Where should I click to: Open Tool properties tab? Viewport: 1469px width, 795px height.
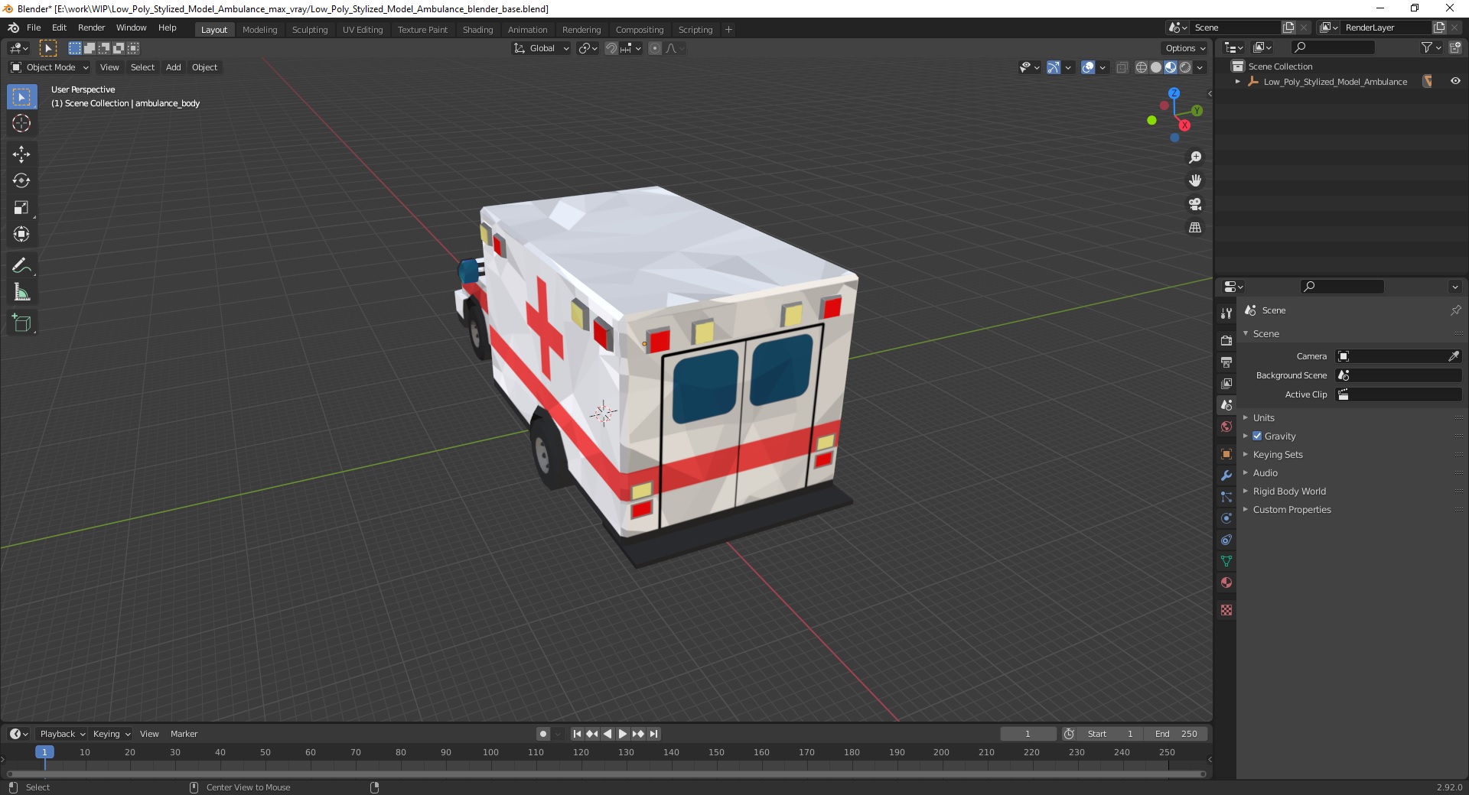click(x=1226, y=313)
